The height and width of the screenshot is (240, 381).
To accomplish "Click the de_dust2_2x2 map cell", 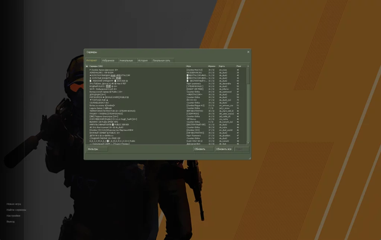I will coord(225,100).
